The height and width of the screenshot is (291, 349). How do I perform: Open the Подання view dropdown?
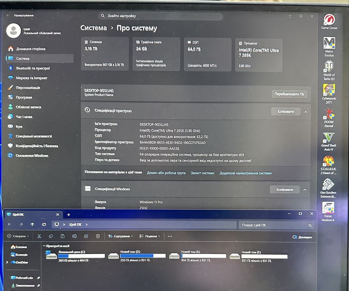tap(150, 236)
